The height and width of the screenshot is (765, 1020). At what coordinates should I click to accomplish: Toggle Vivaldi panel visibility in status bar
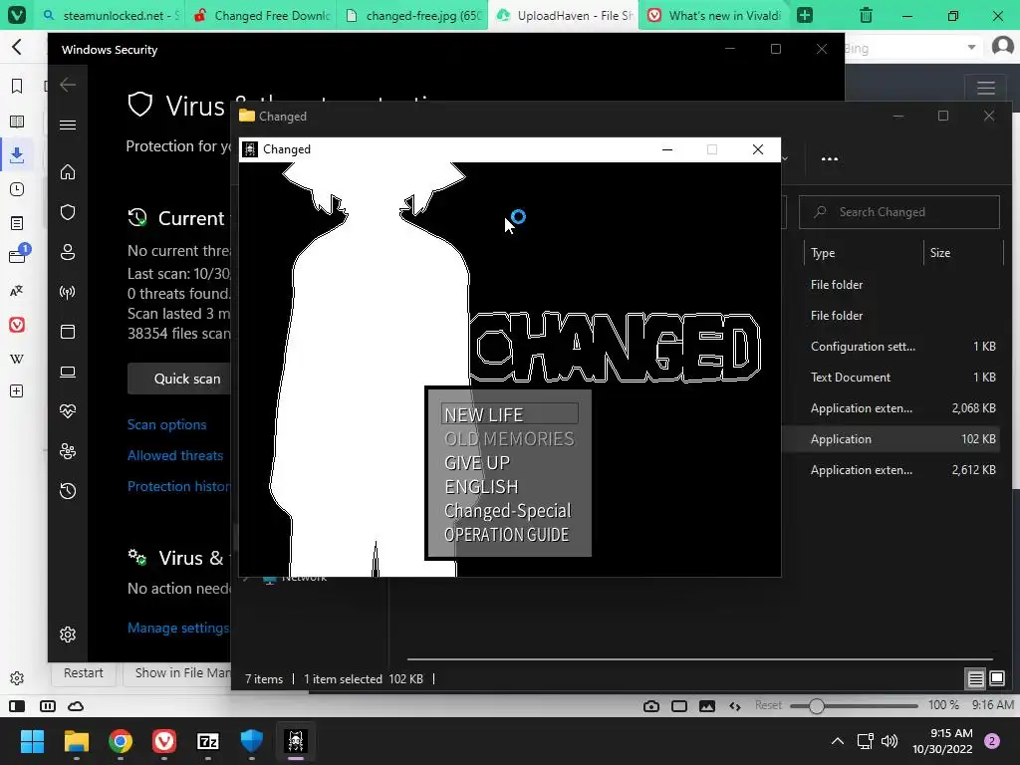click(17, 706)
